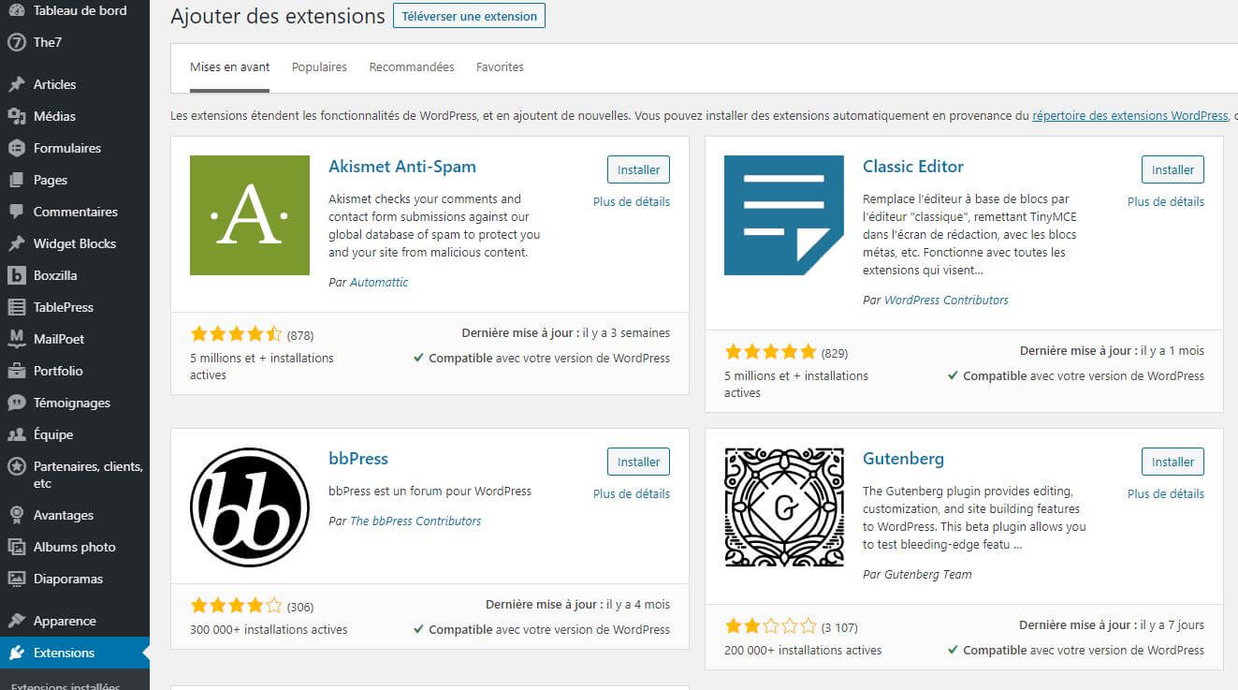The width and height of the screenshot is (1238, 690).
Task: Click the Articles pushpin icon
Action: [16, 84]
